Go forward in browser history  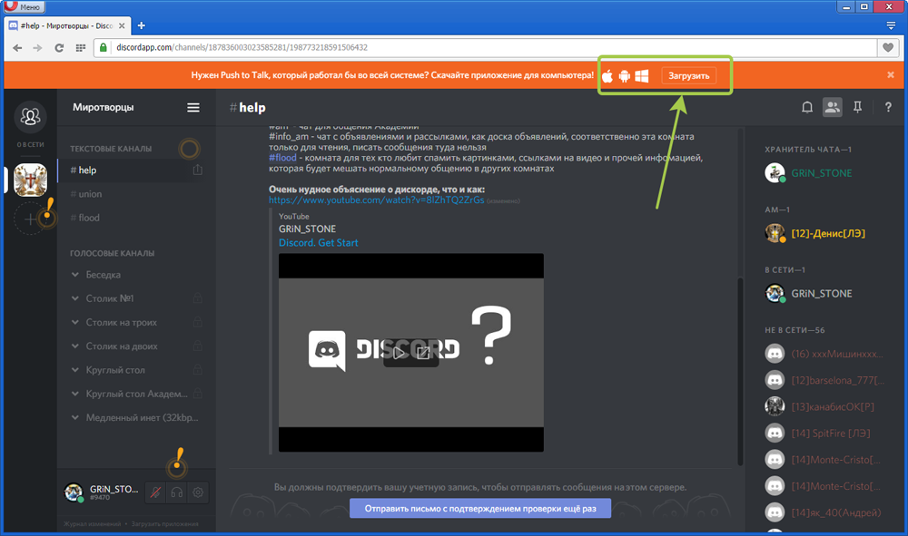[x=37, y=47]
